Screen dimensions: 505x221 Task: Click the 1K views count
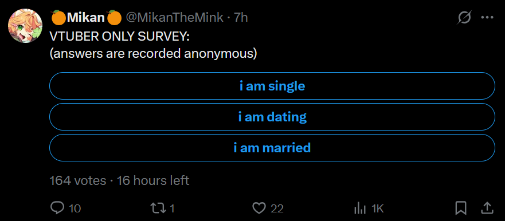click(x=378, y=209)
